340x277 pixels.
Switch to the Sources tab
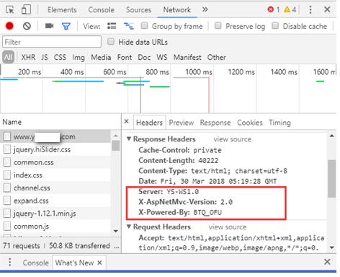point(138,10)
